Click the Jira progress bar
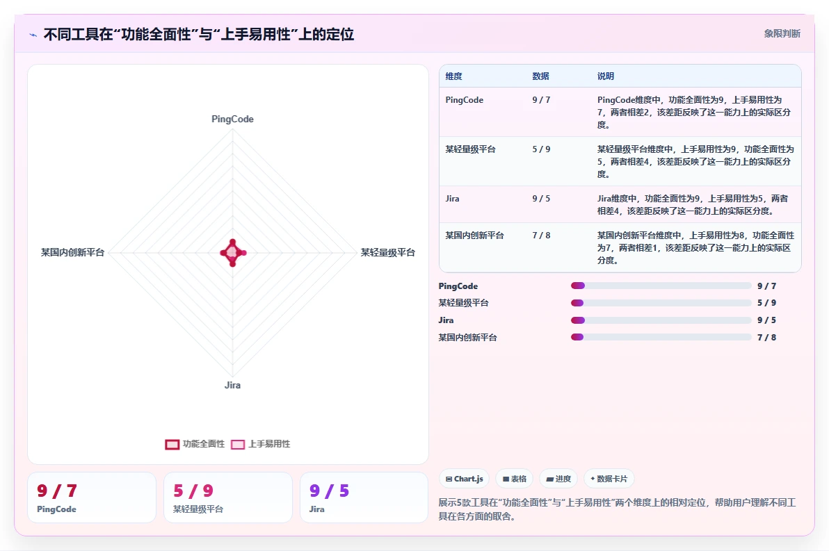Screen dimensions: 829x551 [x=661, y=320]
